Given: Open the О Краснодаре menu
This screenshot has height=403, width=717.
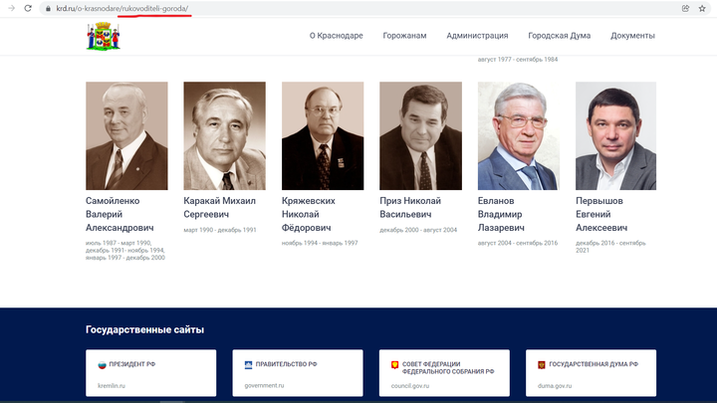Looking at the screenshot, I should (x=337, y=36).
